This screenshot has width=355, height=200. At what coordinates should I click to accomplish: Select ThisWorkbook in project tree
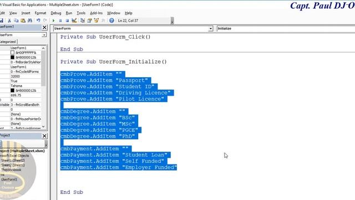click(x=11, y=170)
